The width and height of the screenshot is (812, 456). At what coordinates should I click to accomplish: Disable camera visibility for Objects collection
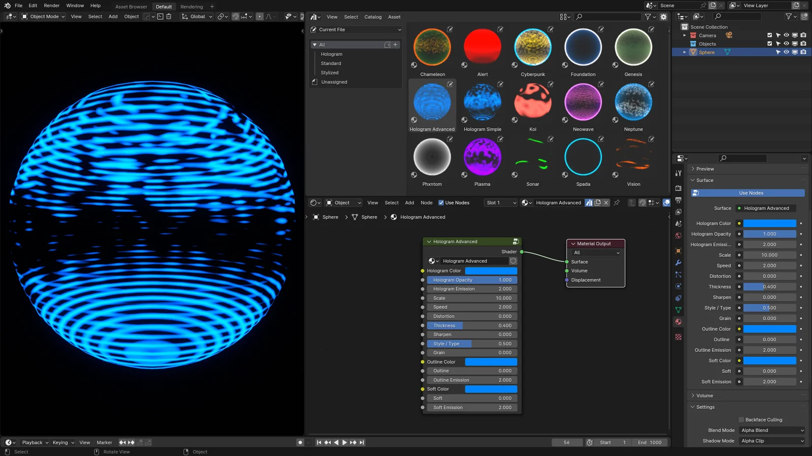pyautogui.click(x=803, y=44)
